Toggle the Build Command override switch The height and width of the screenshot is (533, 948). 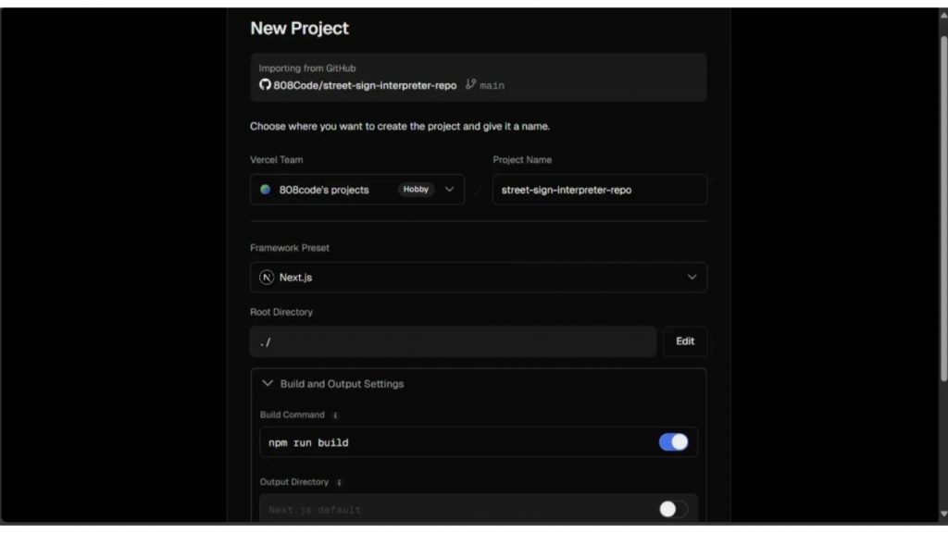tap(673, 442)
